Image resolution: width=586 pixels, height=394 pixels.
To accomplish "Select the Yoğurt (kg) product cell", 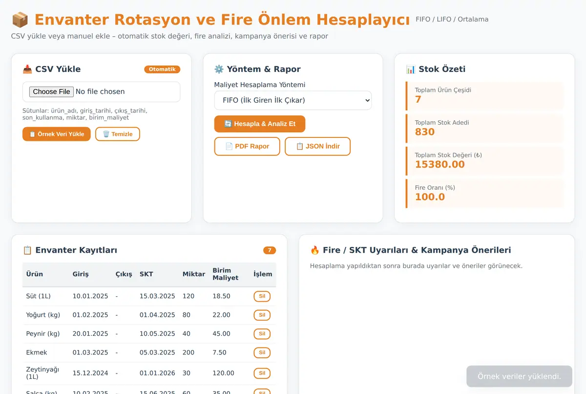I will tap(43, 315).
